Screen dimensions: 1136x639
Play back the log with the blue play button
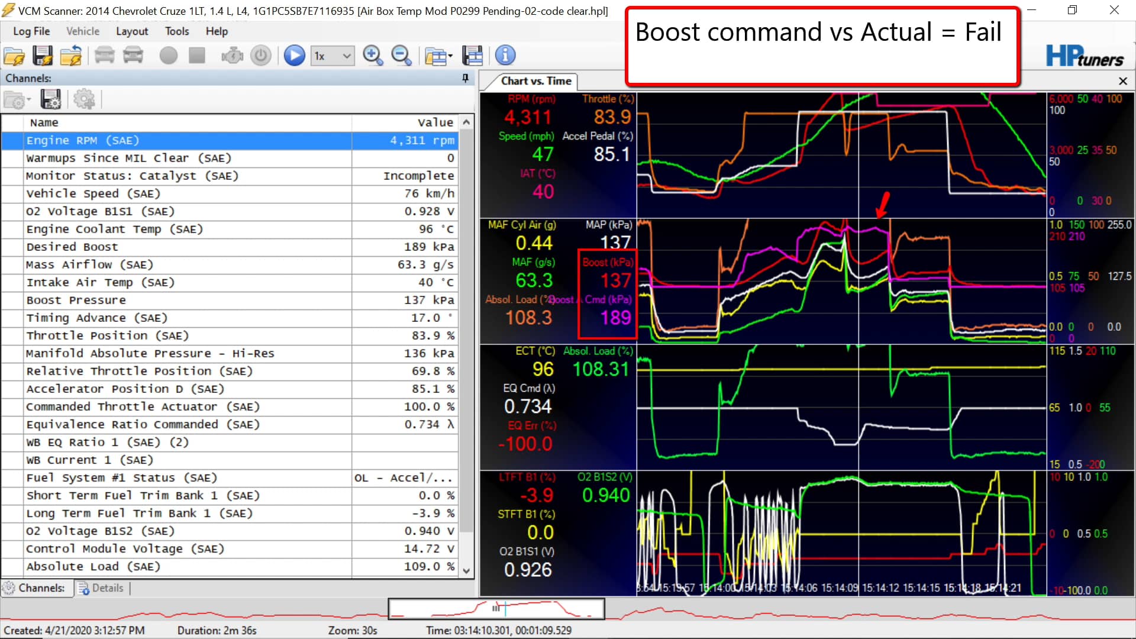pos(294,56)
